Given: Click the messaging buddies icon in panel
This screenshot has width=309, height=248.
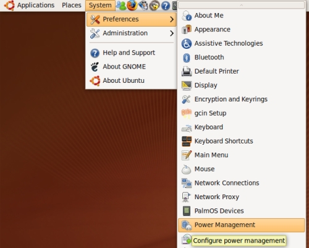Looking at the screenshot, I should pyautogui.click(x=121, y=6).
